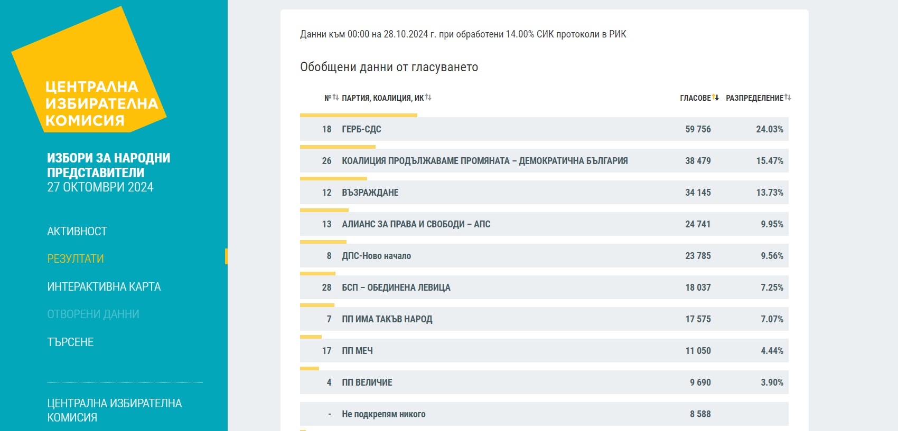Select the ПП МЕЧ party name
Viewport: 898px width, 431px height.
[x=357, y=351]
